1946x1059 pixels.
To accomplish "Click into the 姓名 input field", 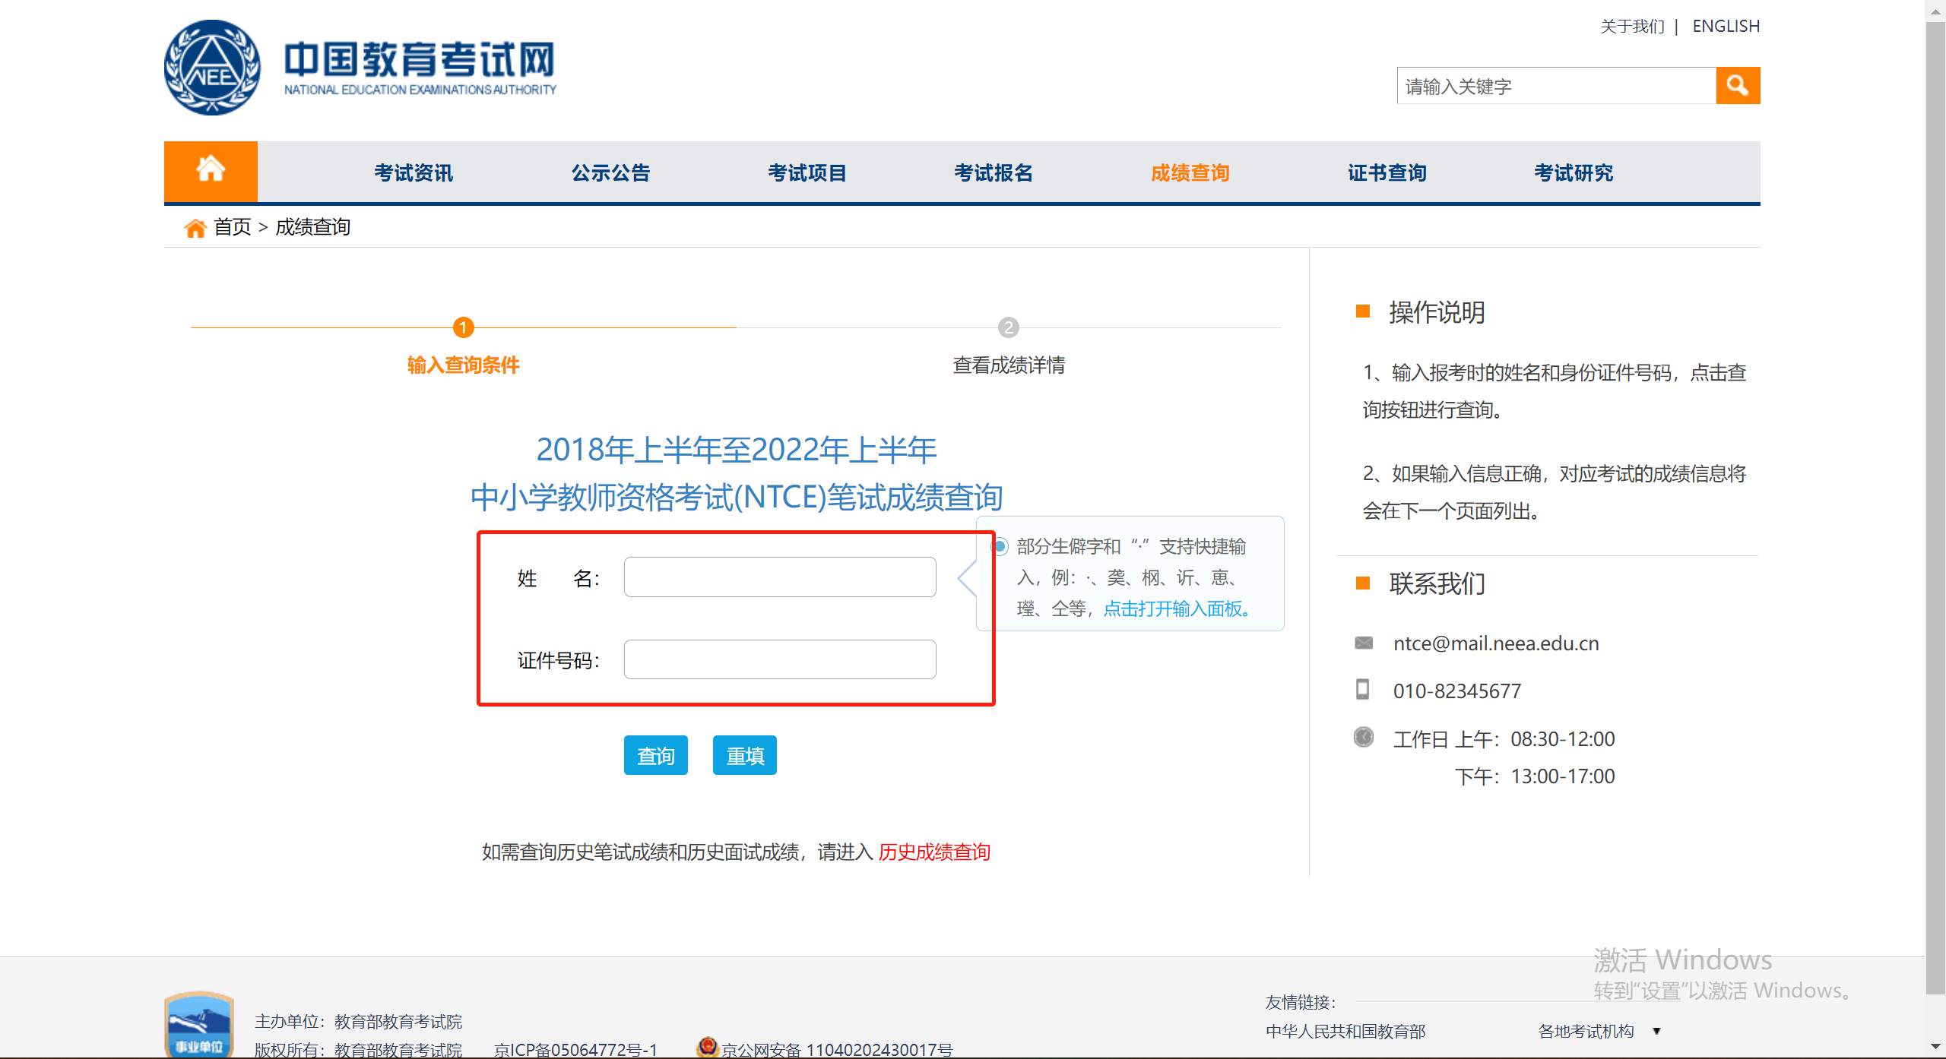I will click(779, 577).
